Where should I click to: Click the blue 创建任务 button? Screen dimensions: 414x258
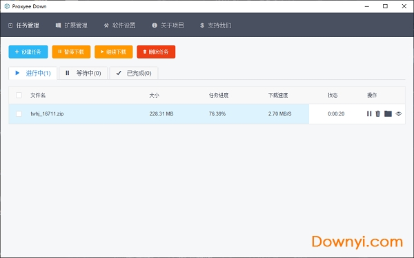(28, 52)
